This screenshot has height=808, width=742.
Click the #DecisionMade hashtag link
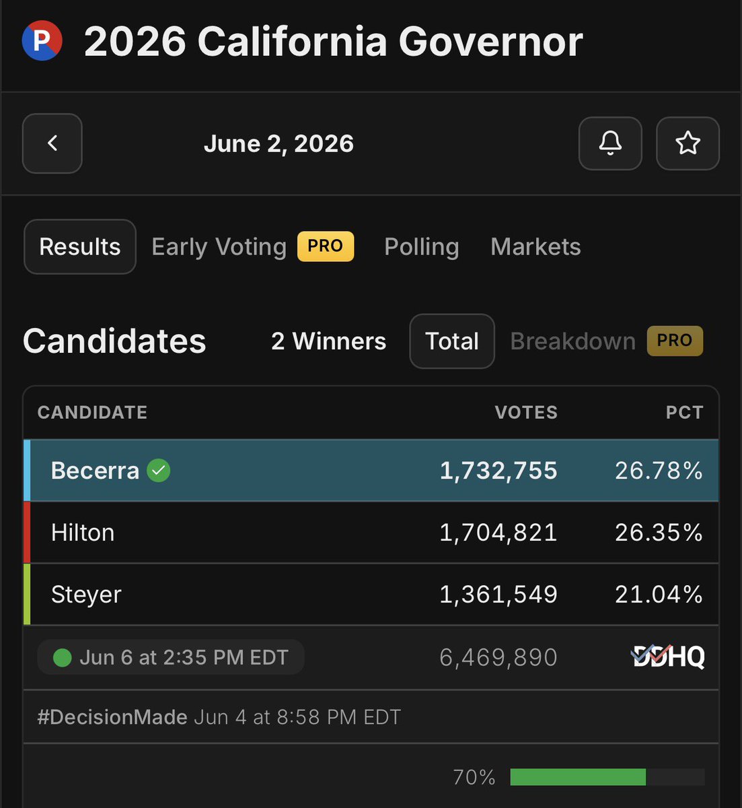[112, 717]
